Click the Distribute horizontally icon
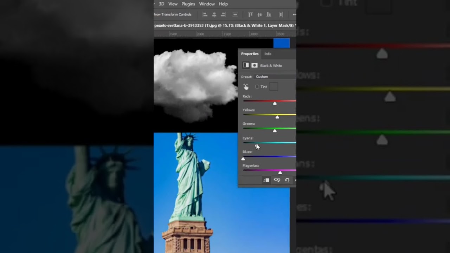The image size is (450, 253). [281, 14]
